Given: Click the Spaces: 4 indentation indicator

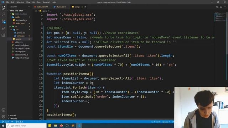Looking at the screenshot, I should (166, 122).
